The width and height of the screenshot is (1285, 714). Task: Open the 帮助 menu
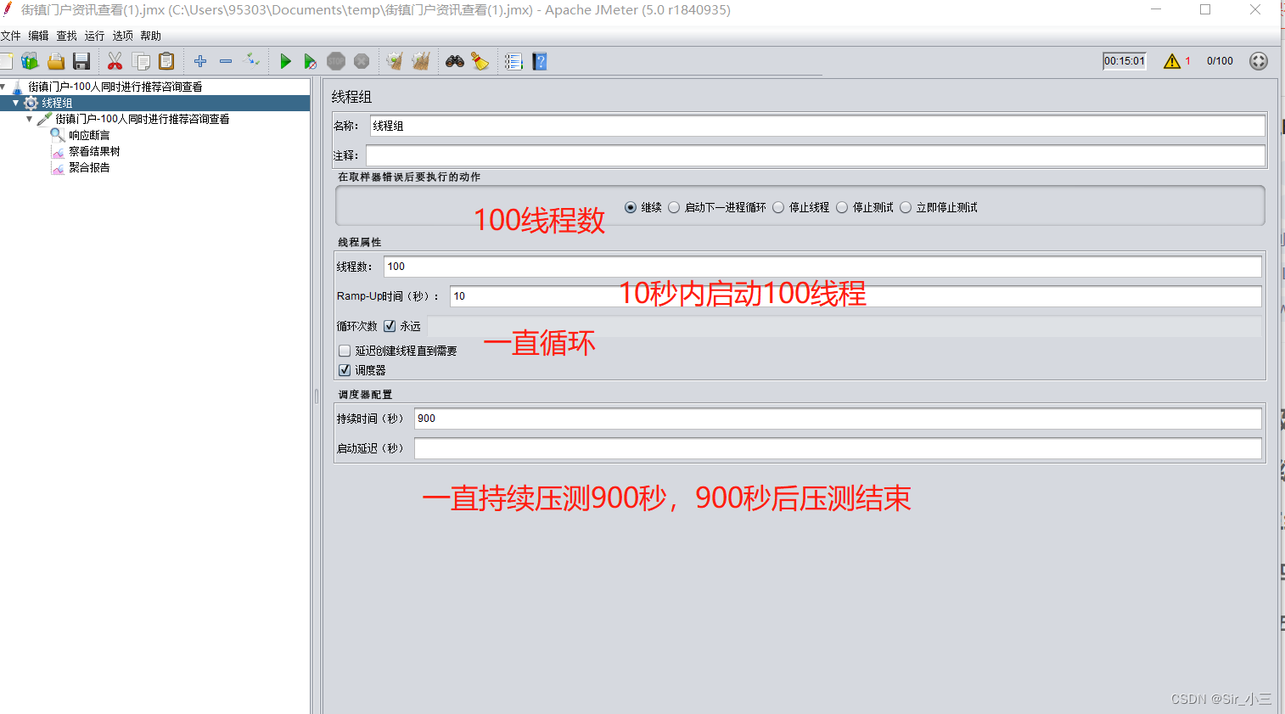tap(150, 36)
